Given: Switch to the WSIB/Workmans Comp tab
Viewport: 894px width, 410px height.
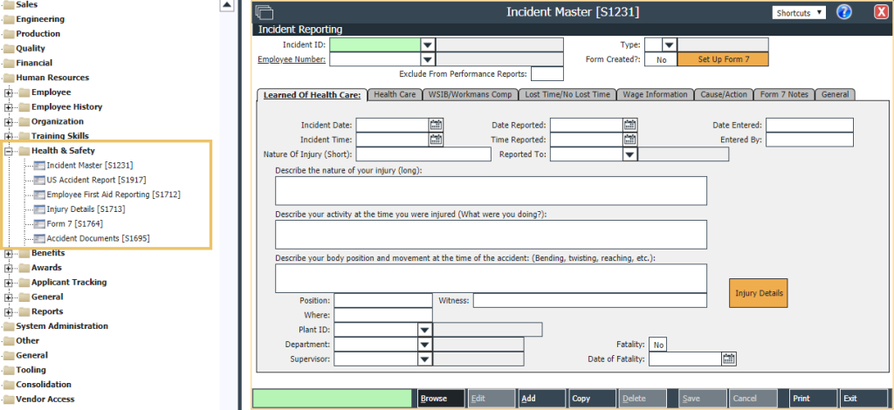Looking at the screenshot, I should 470,94.
